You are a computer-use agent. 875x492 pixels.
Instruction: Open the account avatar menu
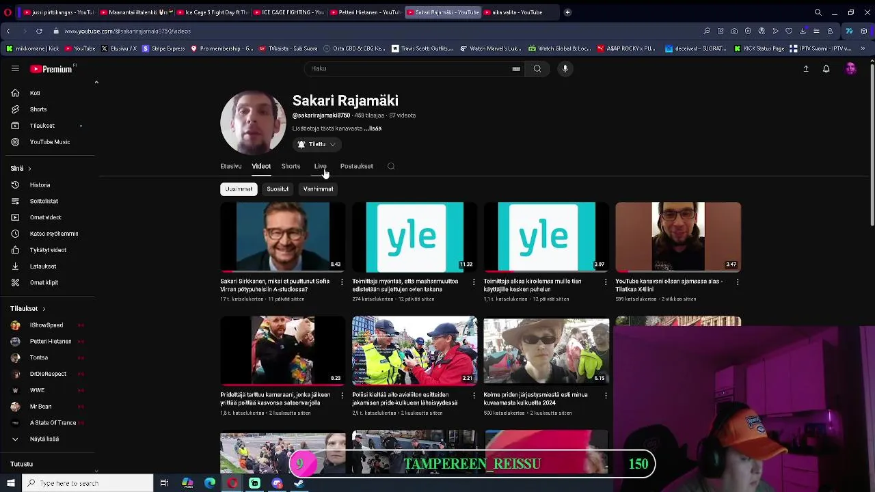coord(850,68)
